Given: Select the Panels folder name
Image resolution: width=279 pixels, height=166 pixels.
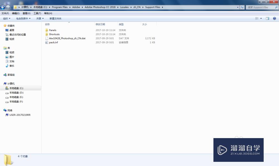Looking at the screenshot, I should (52, 30).
